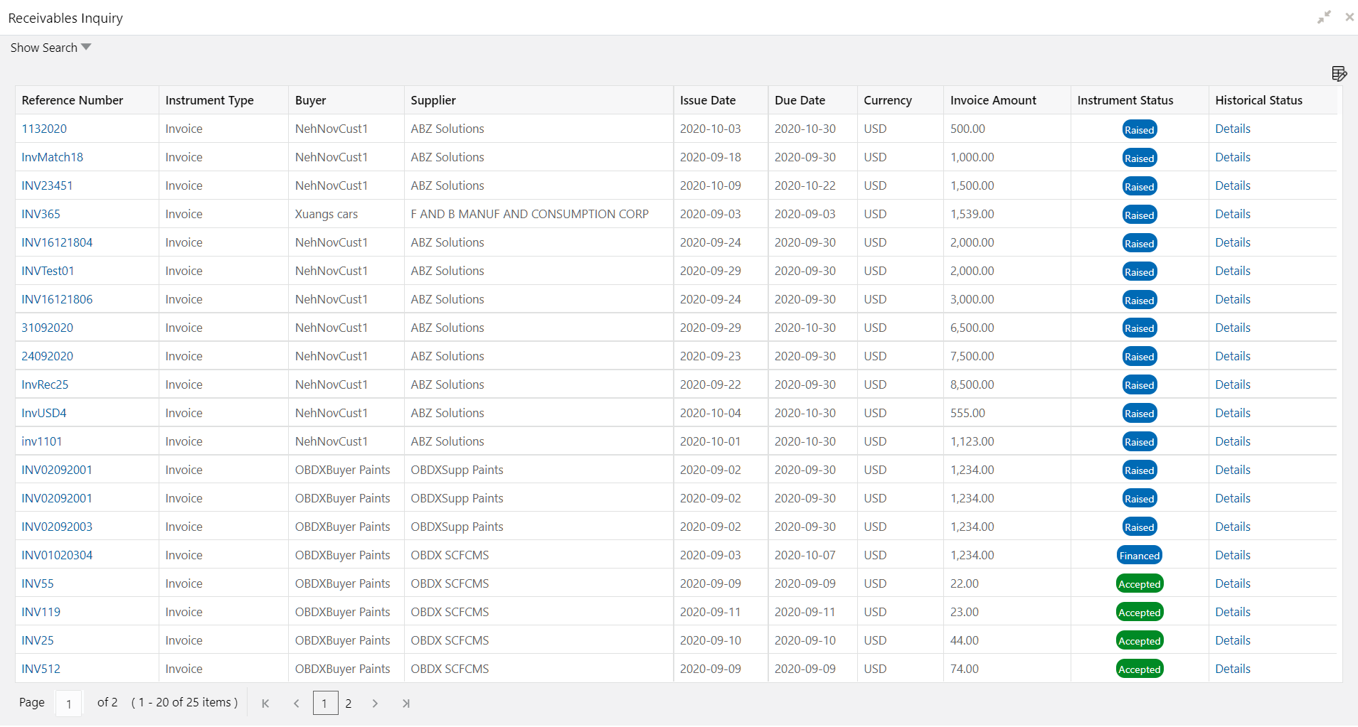
Task: Click invoice amount 1,539.00
Action: pos(972,214)
